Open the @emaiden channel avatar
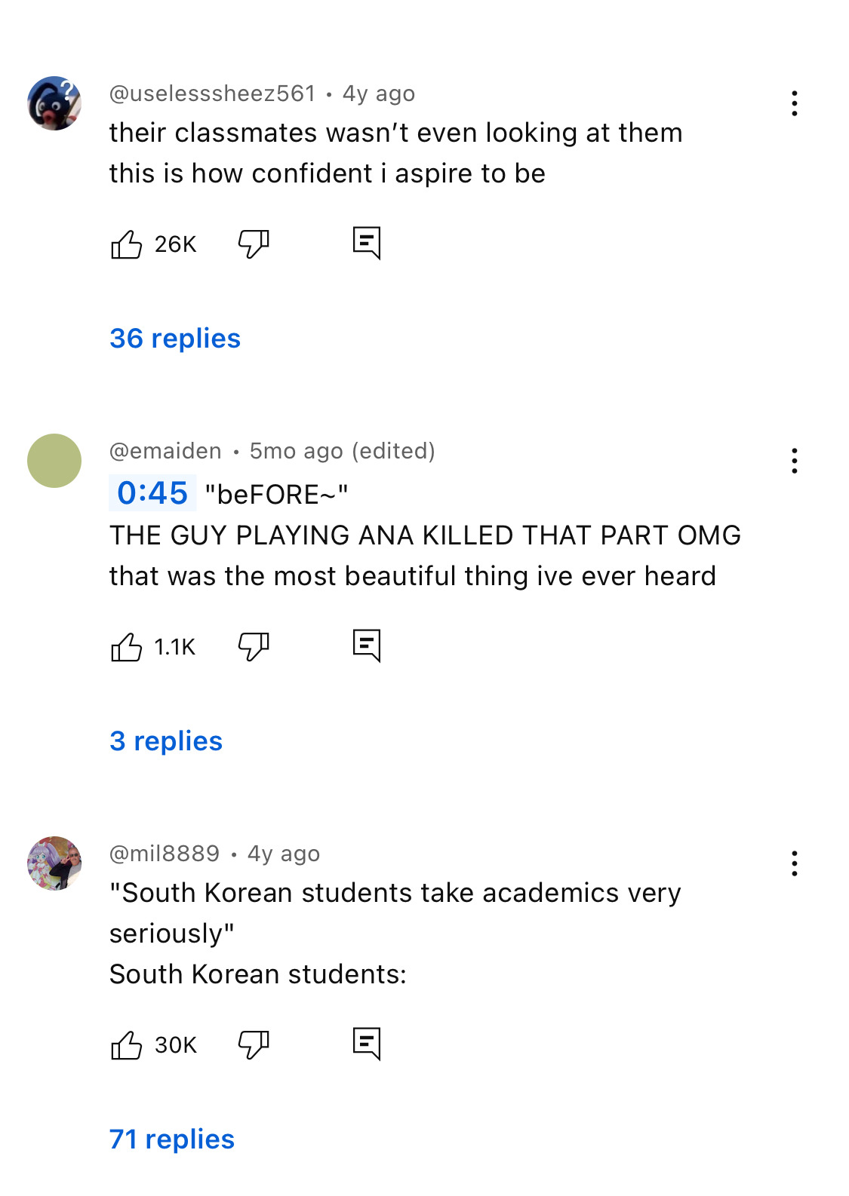This screenshot has height=1196, width=849. 54,461
